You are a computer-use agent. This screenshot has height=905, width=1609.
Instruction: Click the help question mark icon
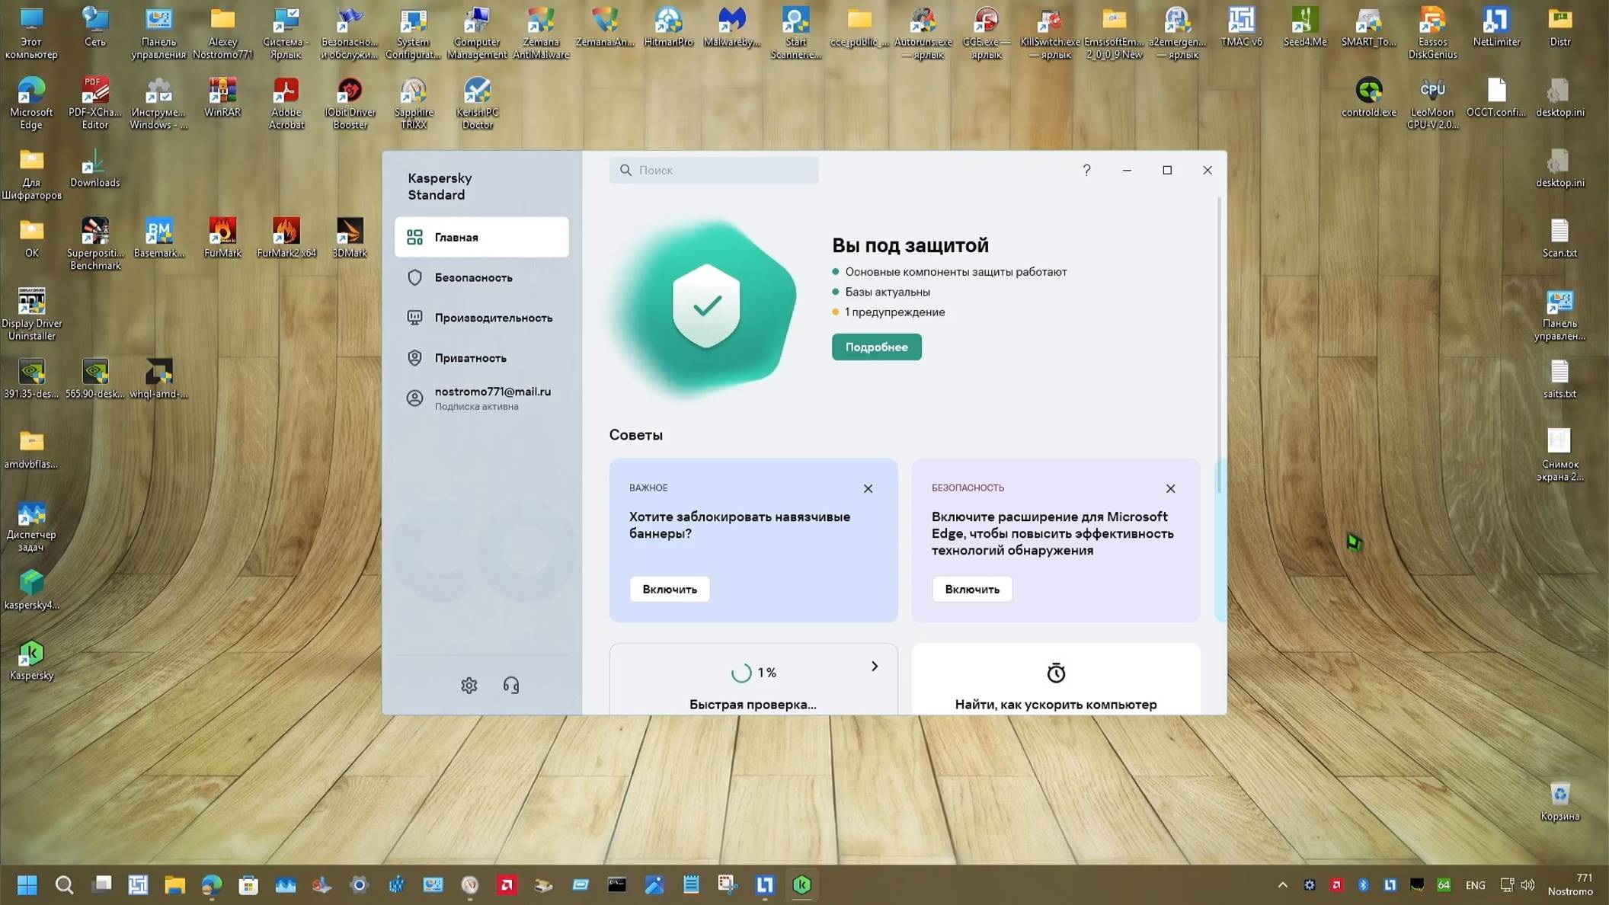[x=1086, y=170]
